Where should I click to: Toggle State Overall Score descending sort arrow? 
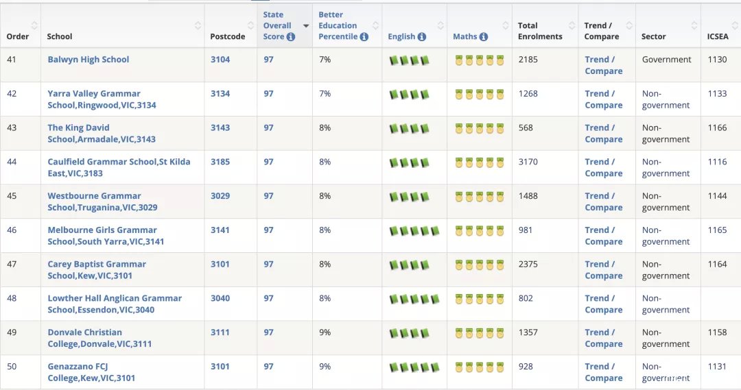[x=306, y=26]
